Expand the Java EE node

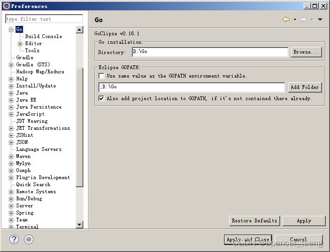11,100
